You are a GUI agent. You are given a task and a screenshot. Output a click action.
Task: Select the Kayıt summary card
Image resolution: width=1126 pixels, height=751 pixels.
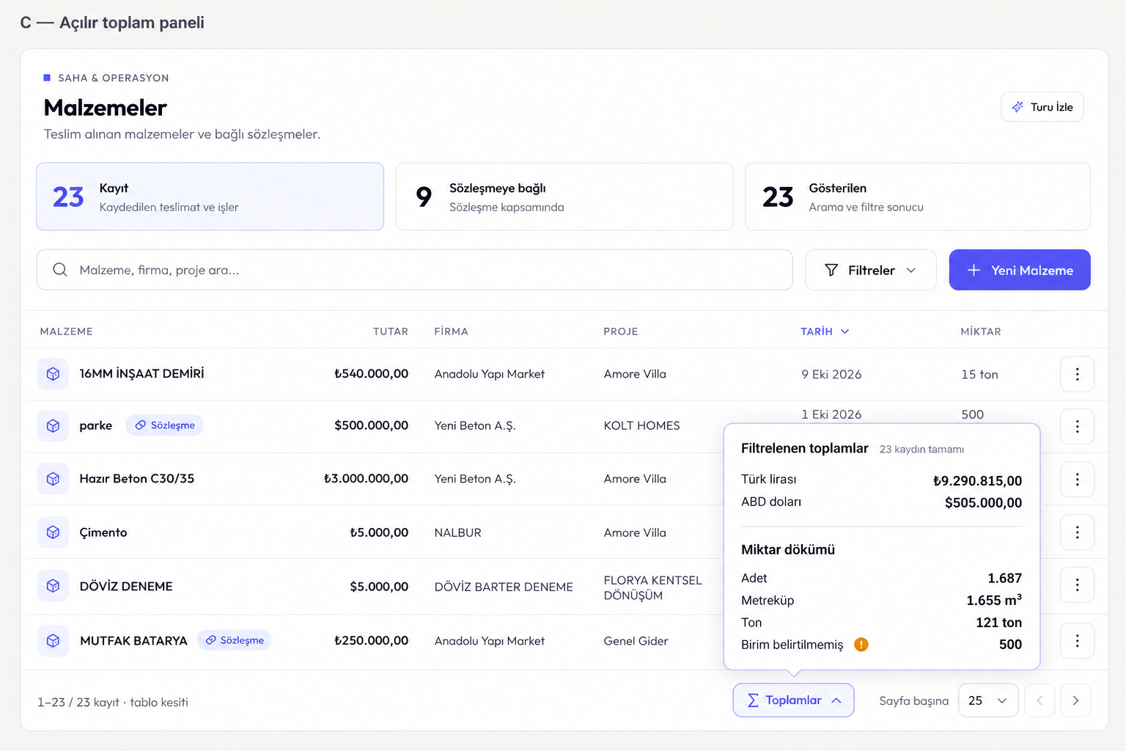[x=210, y=197]
